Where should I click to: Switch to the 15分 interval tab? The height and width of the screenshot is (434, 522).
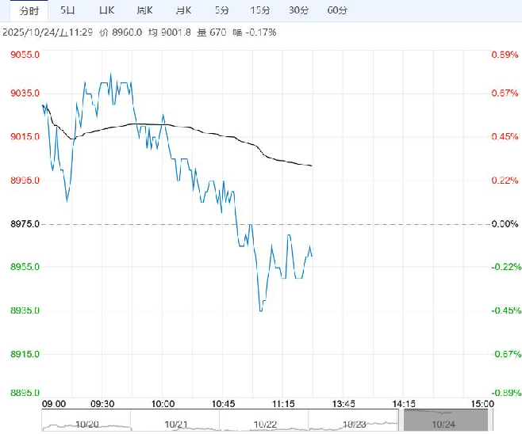point(260,10)
